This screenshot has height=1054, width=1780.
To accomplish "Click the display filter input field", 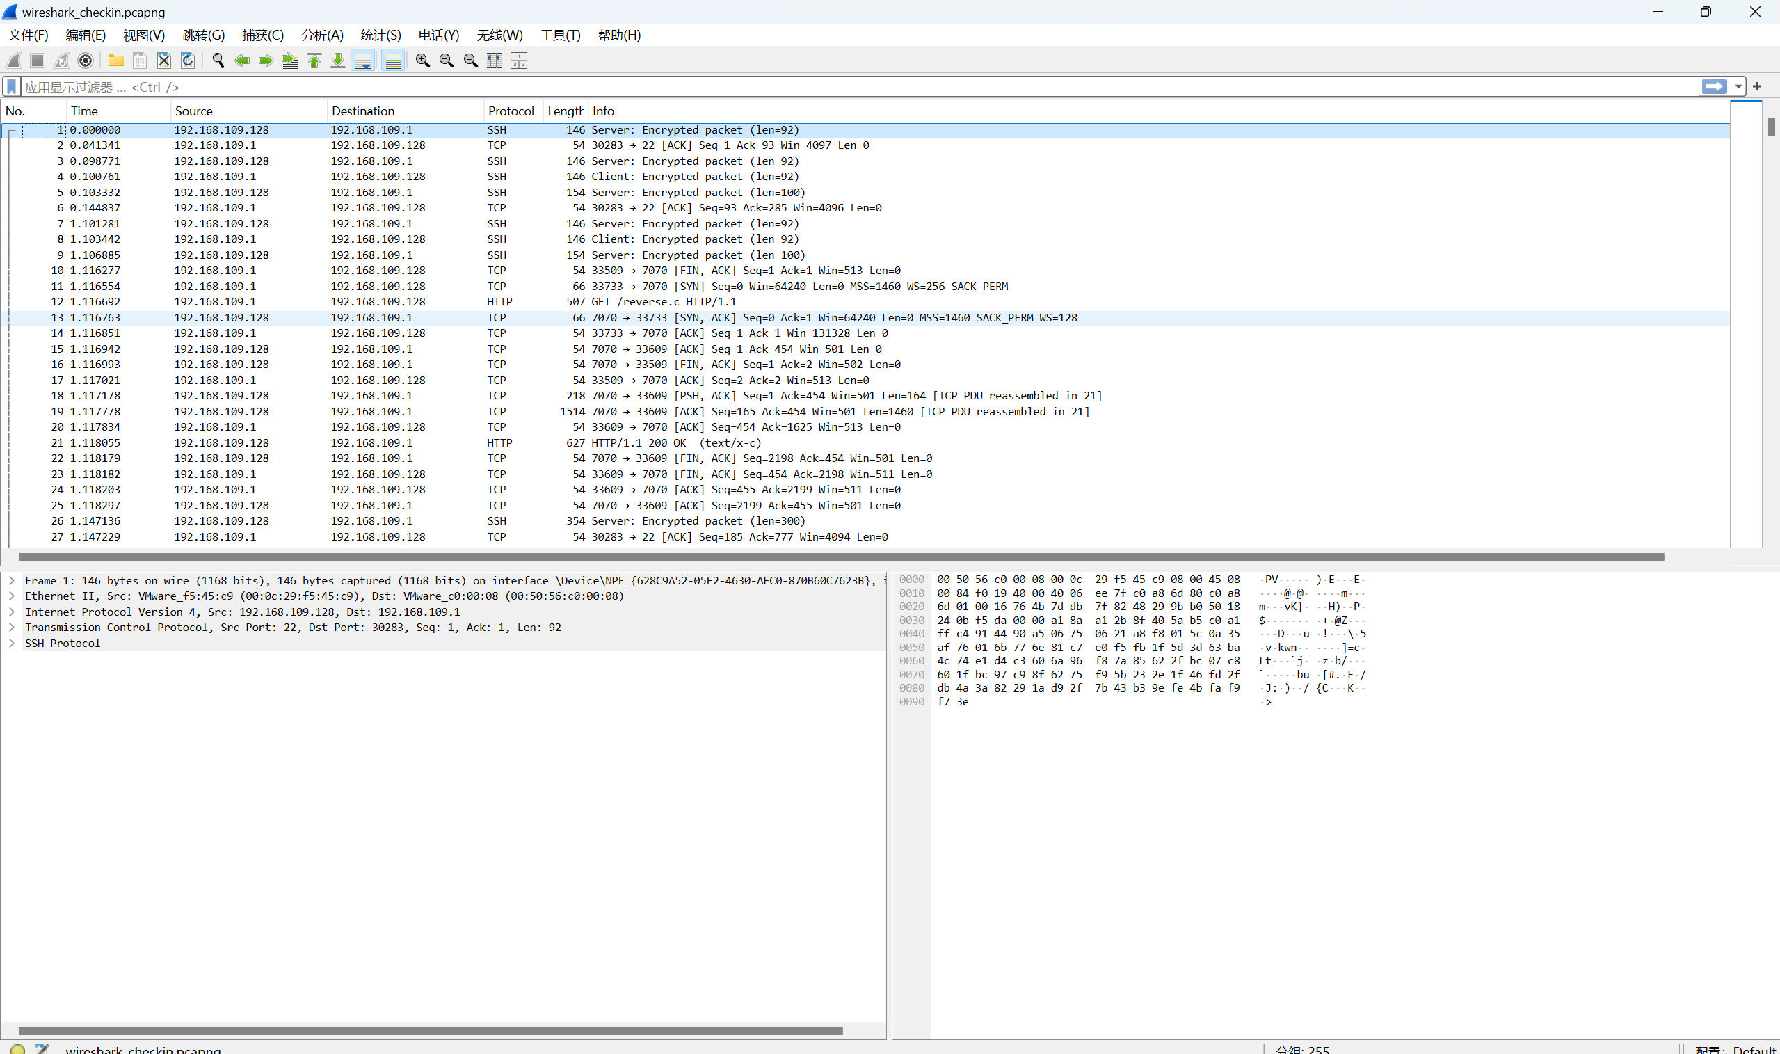I will tap(859, 87).
